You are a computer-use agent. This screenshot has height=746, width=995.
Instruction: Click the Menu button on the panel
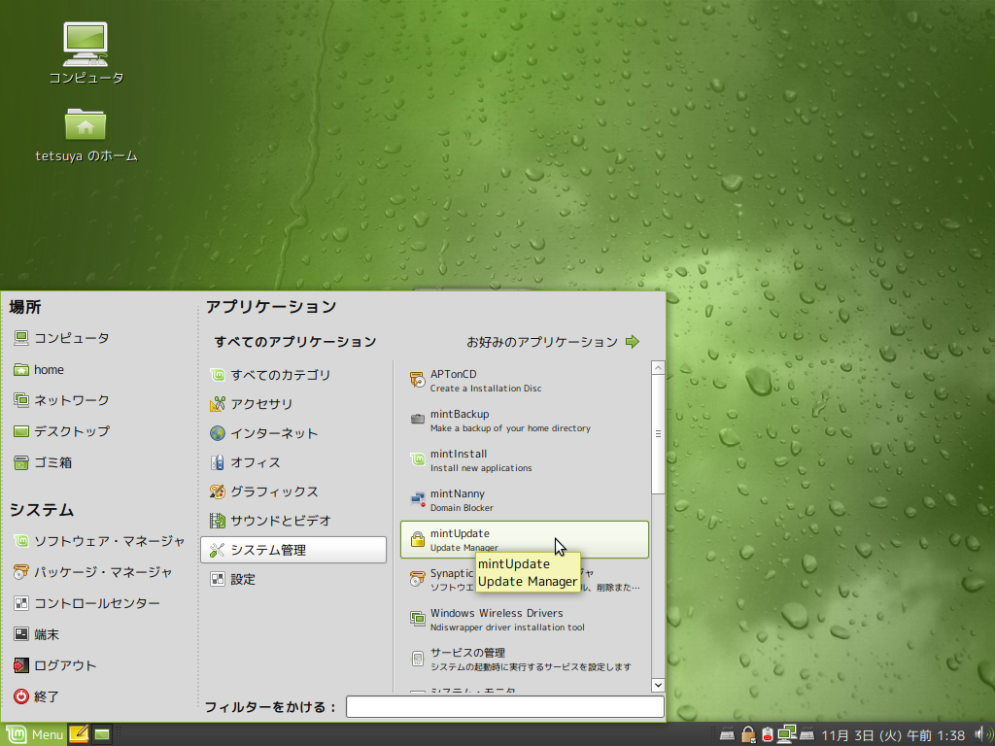click(x=34, y=734)
